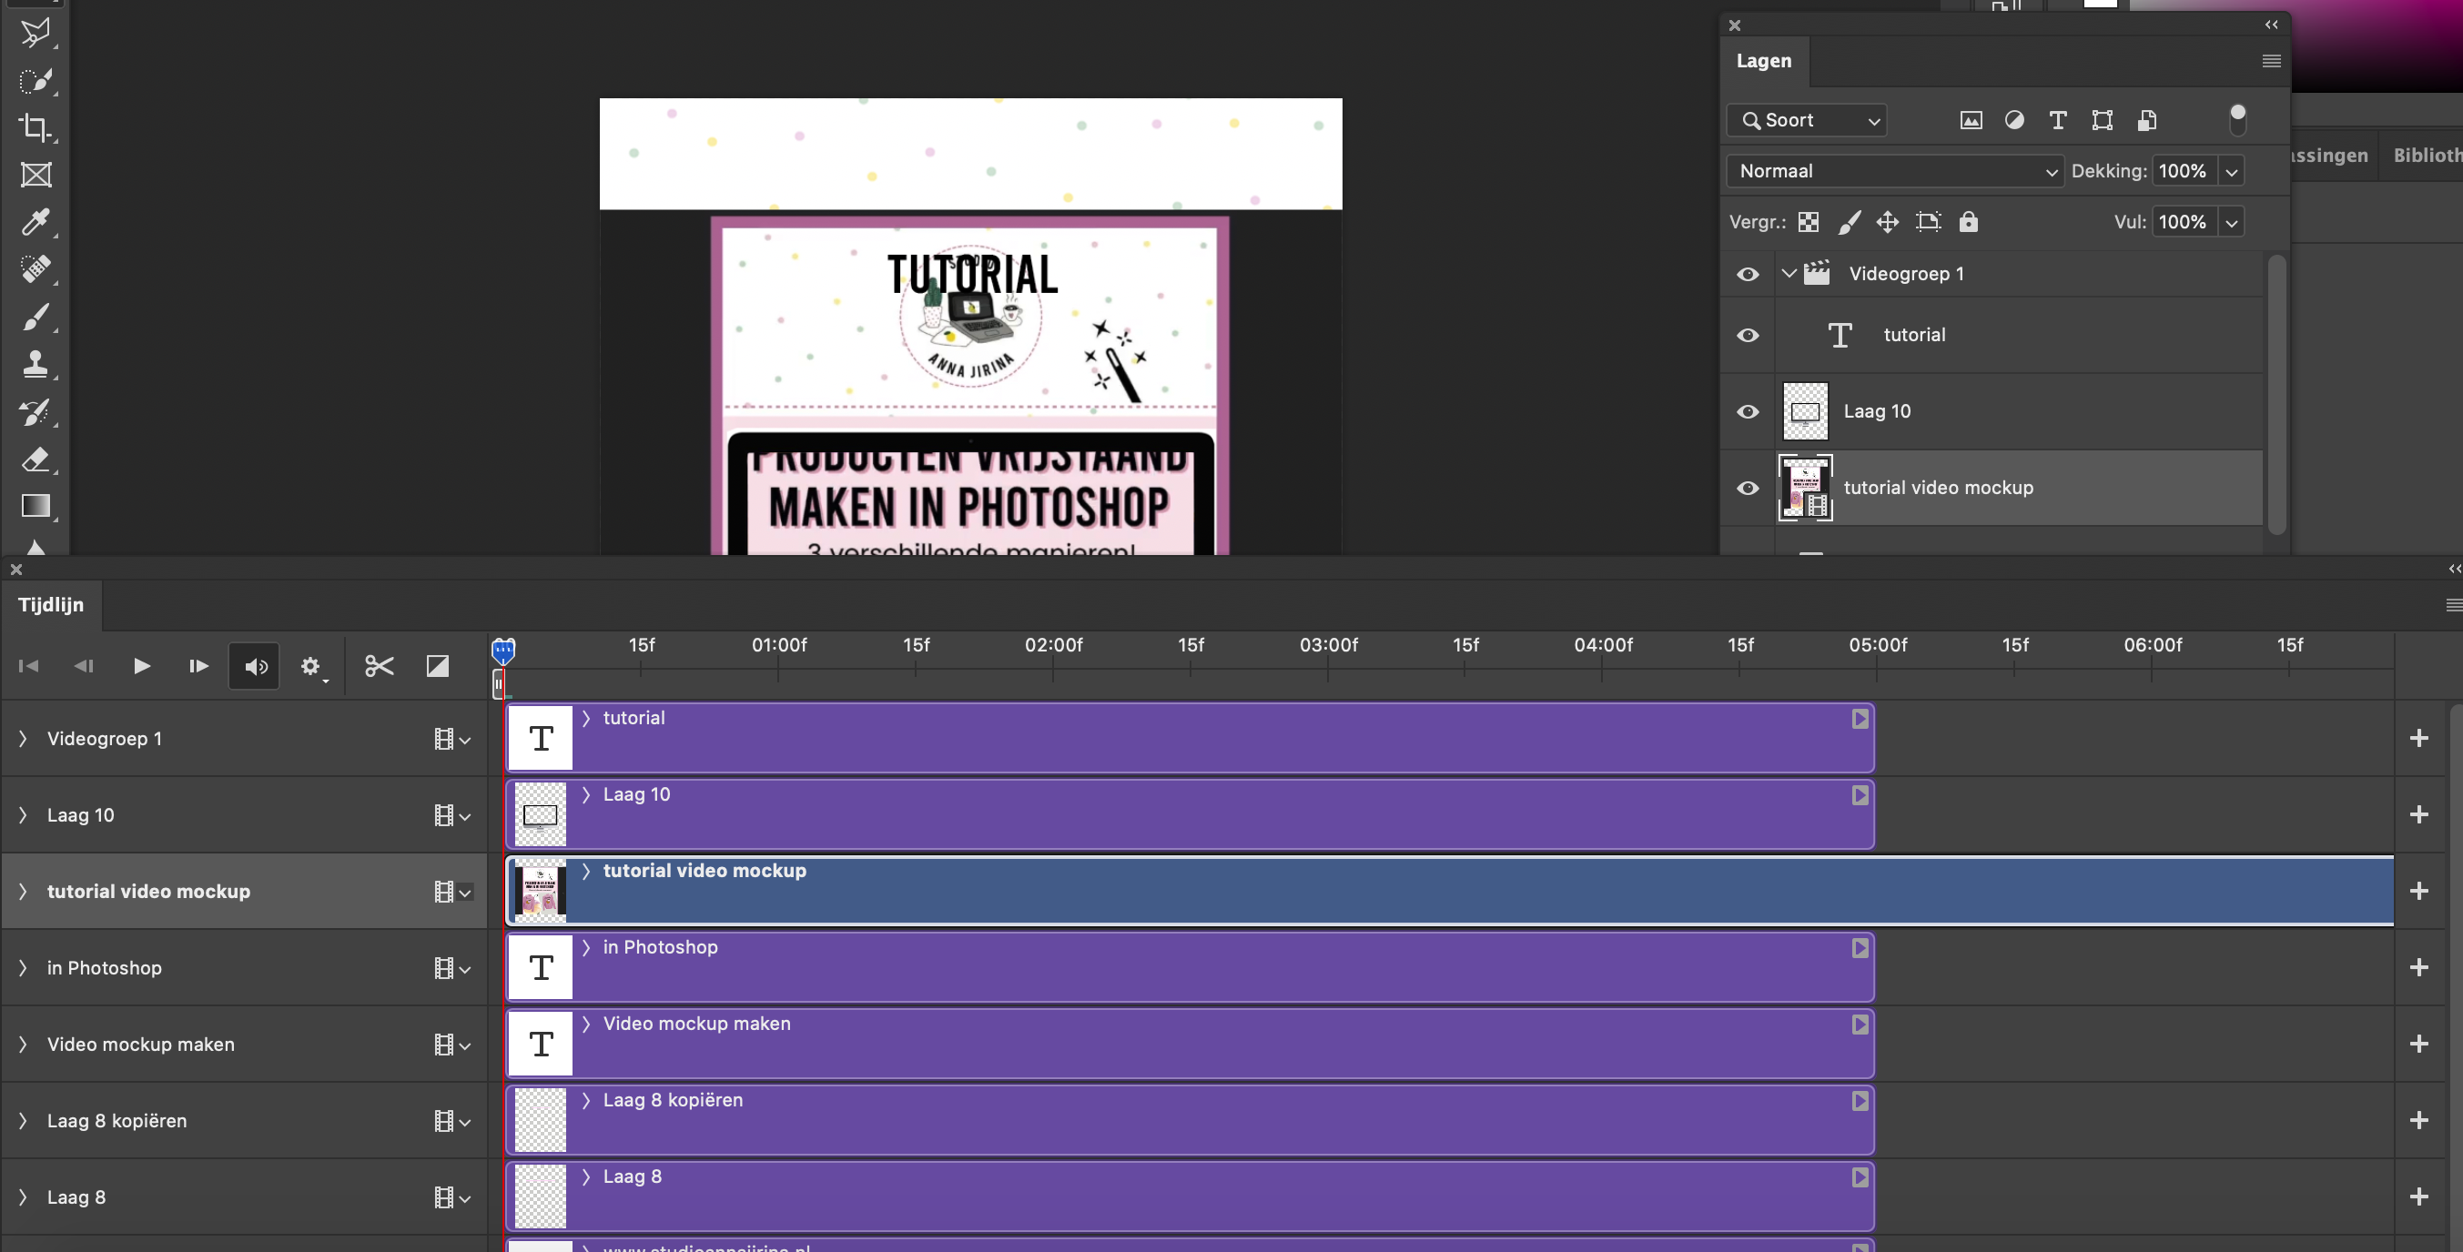Image resolution: width=2463 pixels, height=1252 pixels.
Task: Open the Dekking opacity slider
Action: [2232, 170]
